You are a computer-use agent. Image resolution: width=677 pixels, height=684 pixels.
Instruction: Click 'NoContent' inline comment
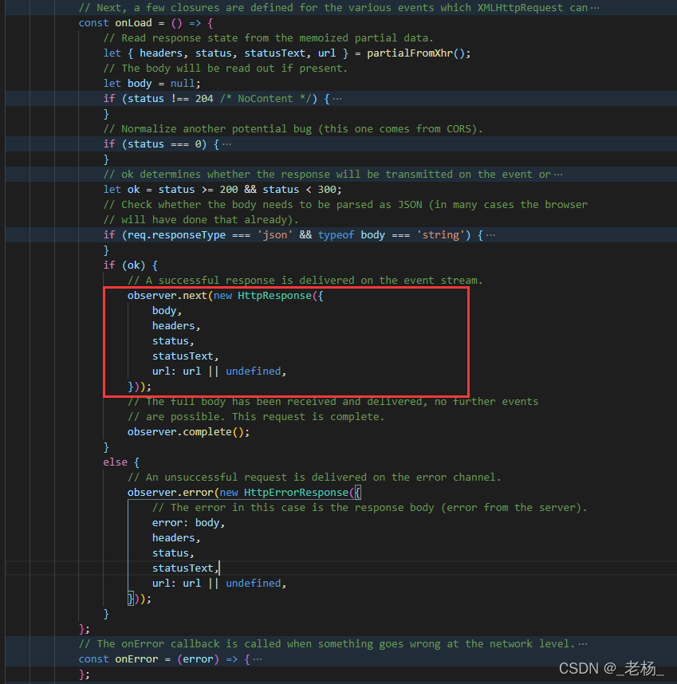tap(266, 99)
